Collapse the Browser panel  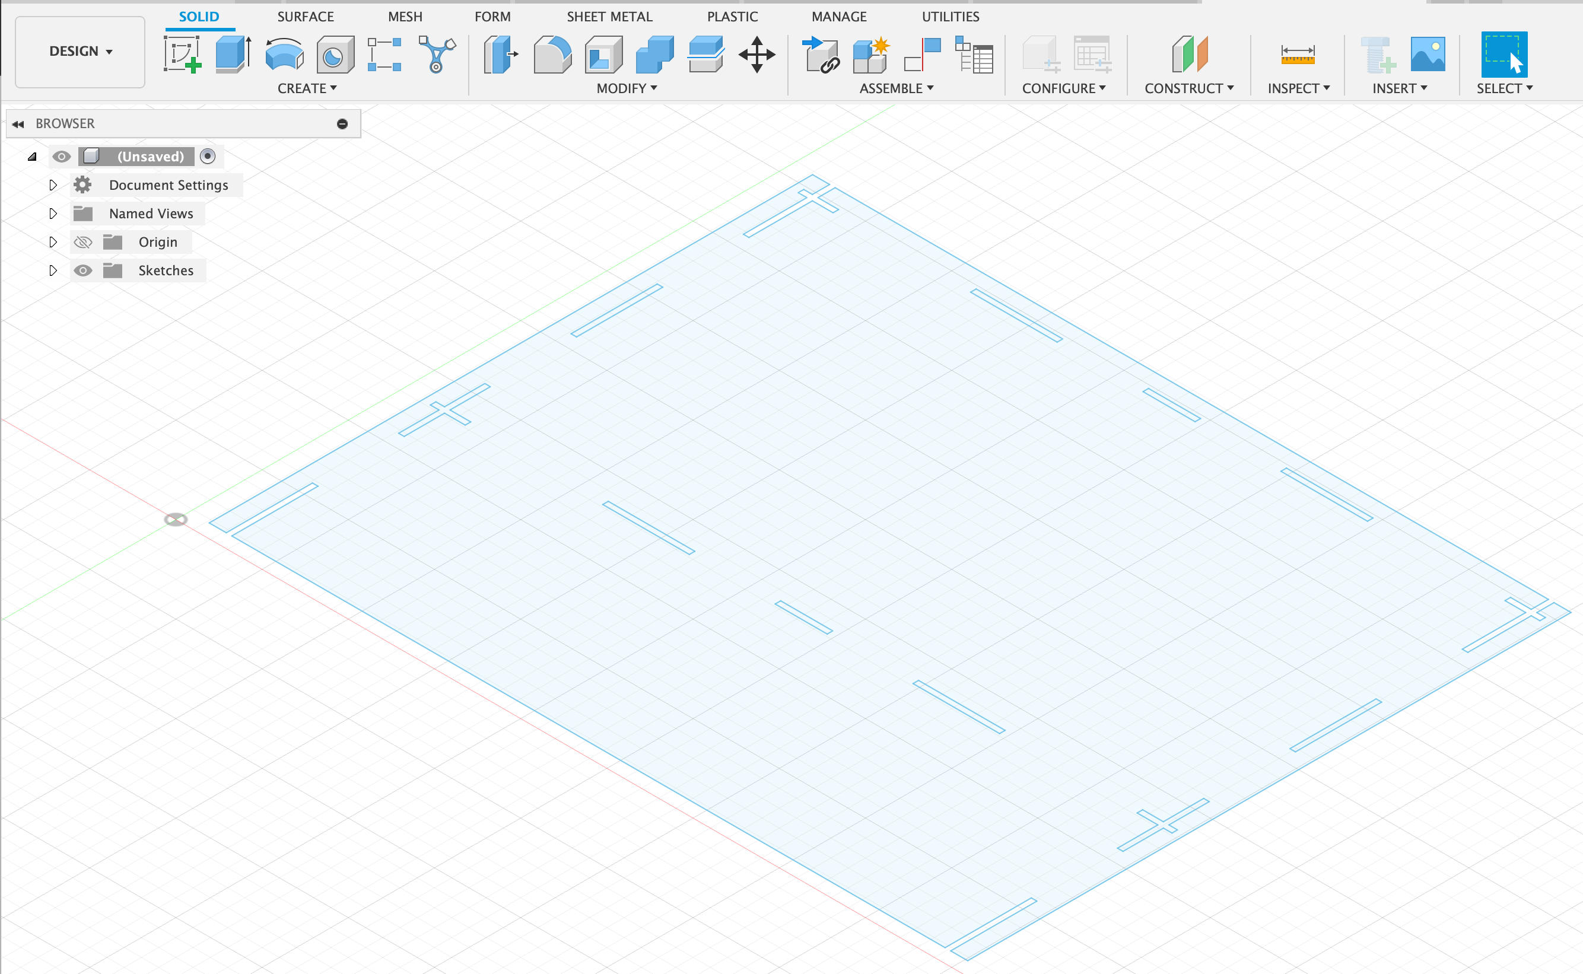coord(17,123)
